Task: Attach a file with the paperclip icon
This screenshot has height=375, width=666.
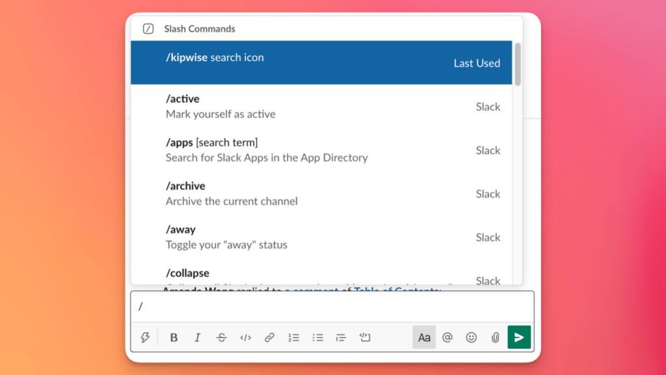Action: pyautogui.click(x=494, y=337)
